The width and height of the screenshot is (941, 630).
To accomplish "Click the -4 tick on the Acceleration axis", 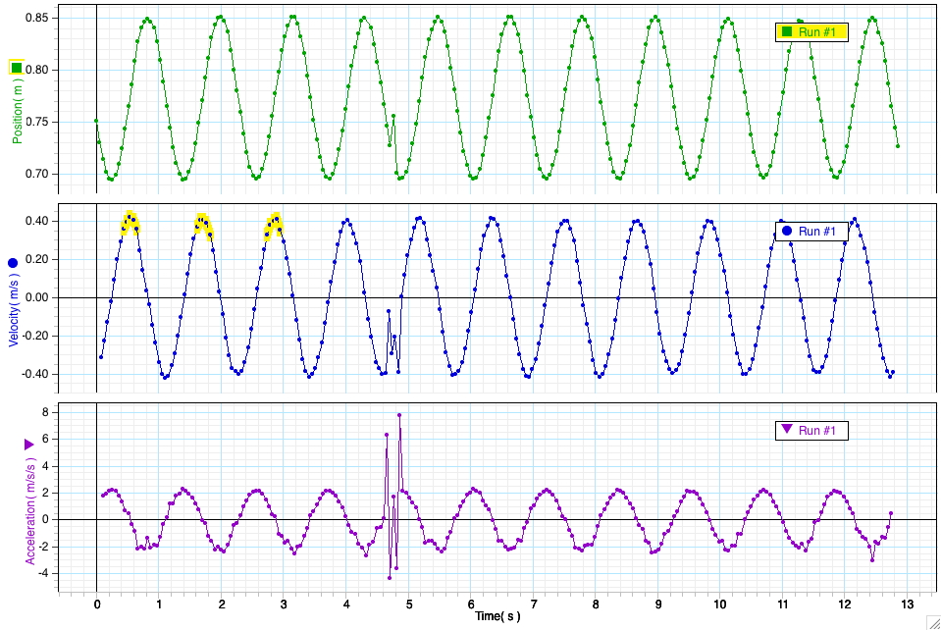I will (44, 574).
